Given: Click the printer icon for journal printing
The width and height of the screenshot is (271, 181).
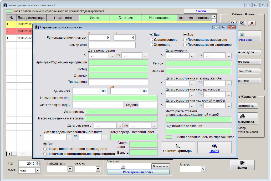Looking at the screenshot, I should pyautogui.click(x=243, y=116).
